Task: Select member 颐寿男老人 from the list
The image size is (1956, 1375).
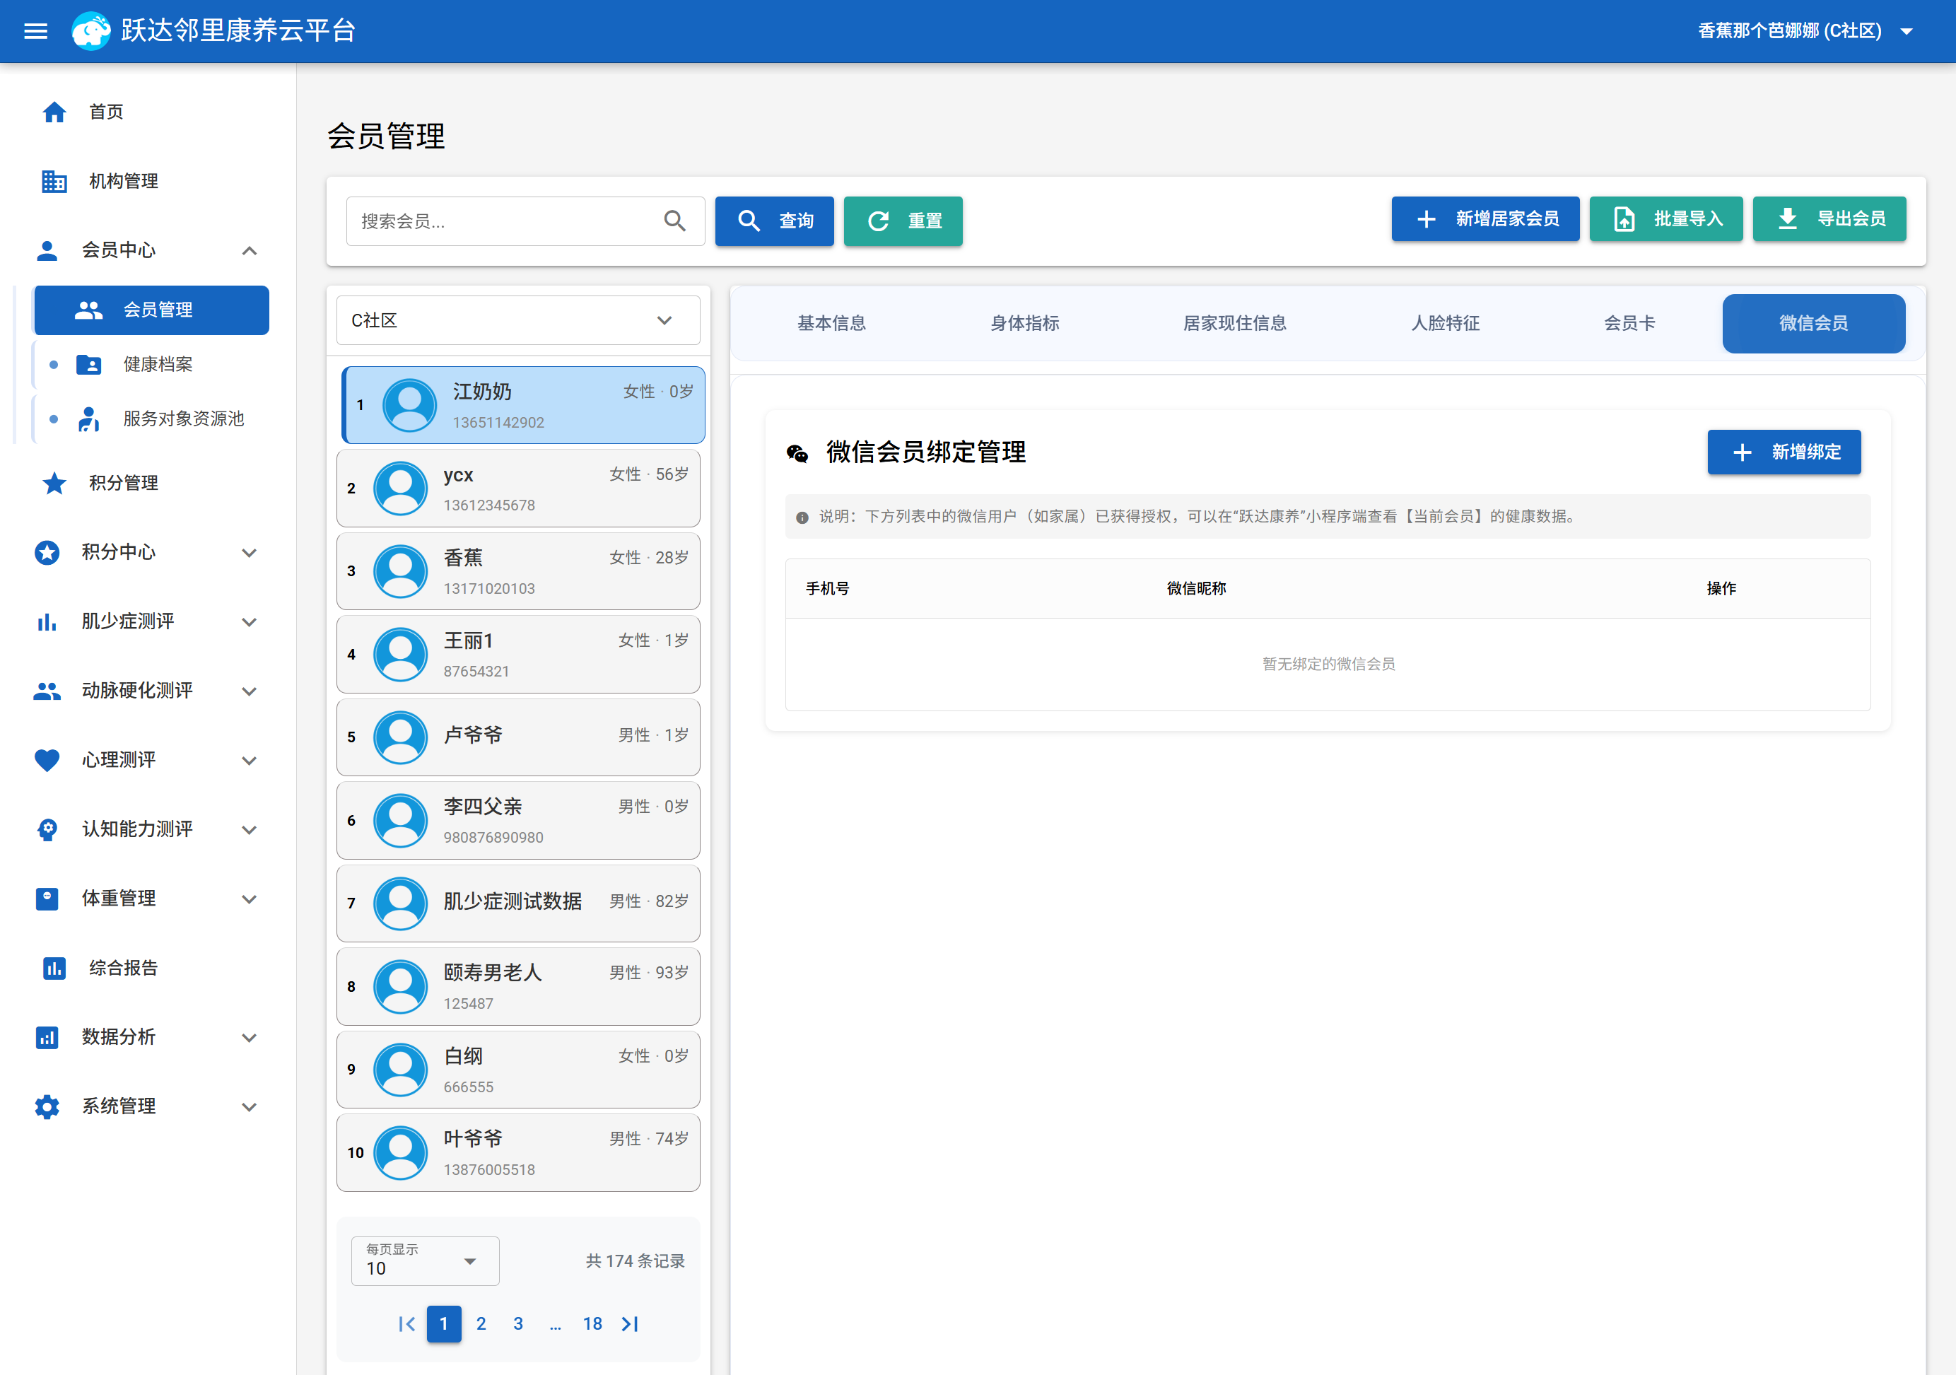Action: pos(518,986)
